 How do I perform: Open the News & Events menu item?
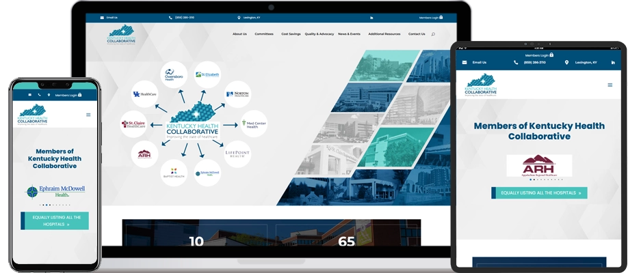click(349, 34)
